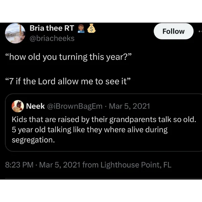Click the quoted tweet's Mar 5, 2021 date

tap(130, 106)
